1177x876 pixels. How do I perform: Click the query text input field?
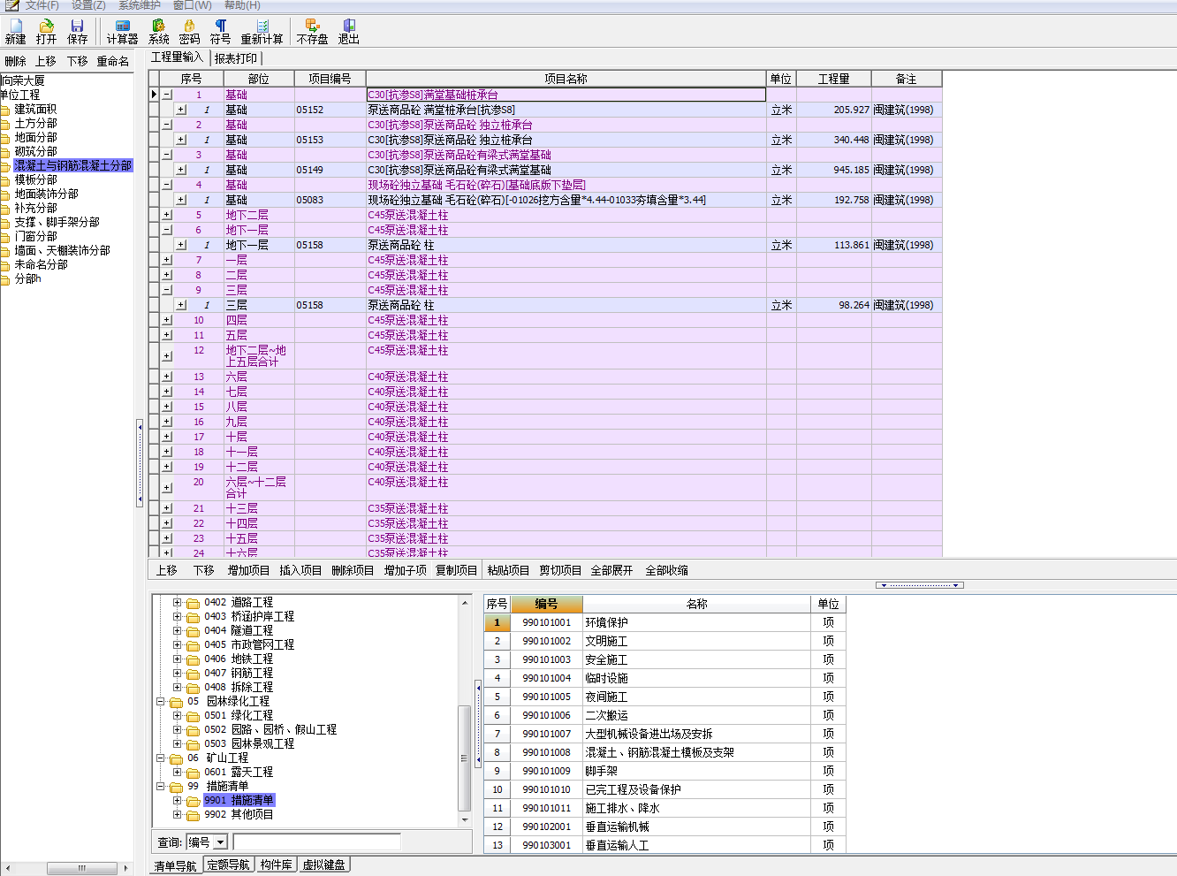[316, 842]
